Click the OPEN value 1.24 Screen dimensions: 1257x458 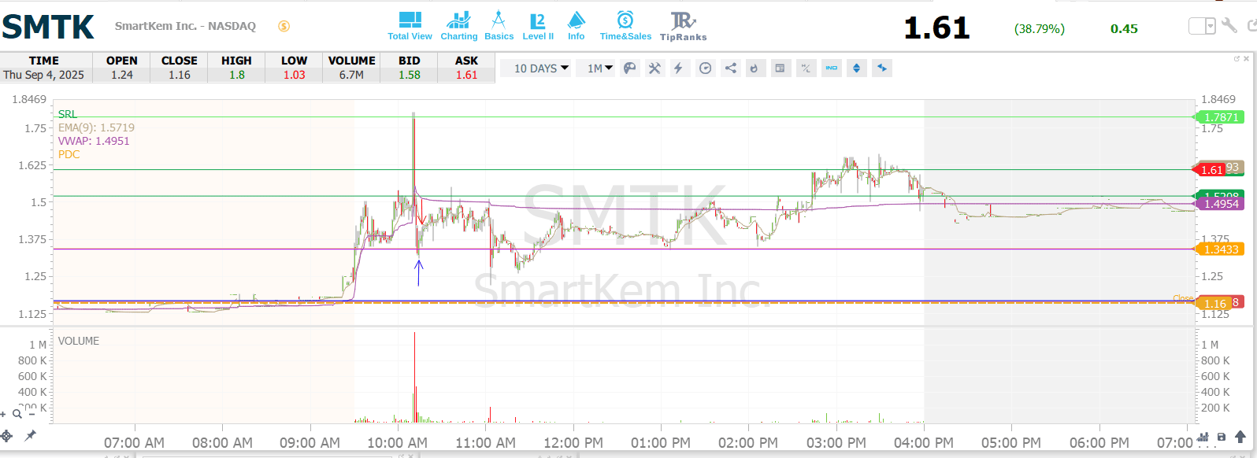[121, 75]
